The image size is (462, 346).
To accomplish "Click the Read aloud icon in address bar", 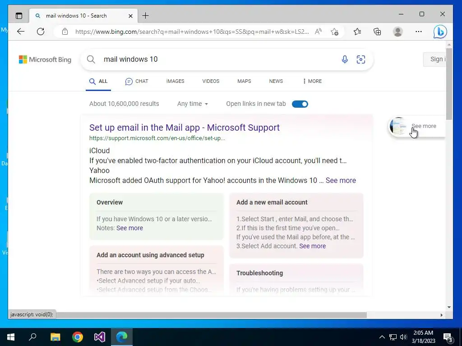I will (318, 32).
